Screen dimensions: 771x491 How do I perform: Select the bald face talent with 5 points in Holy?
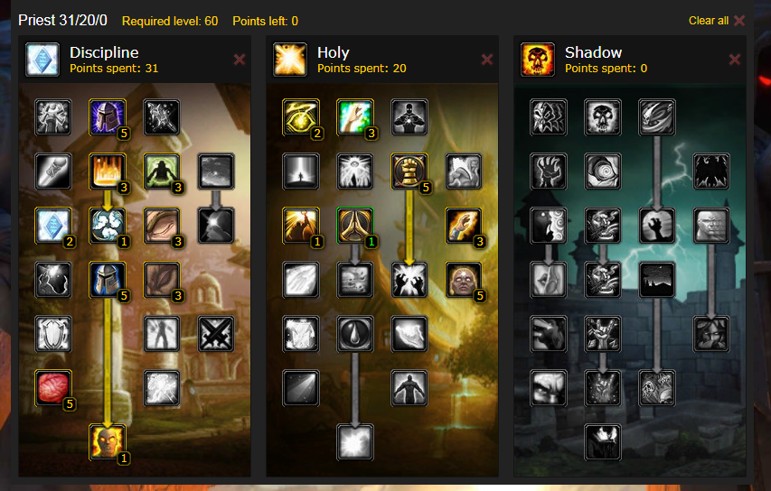(463, 280)
